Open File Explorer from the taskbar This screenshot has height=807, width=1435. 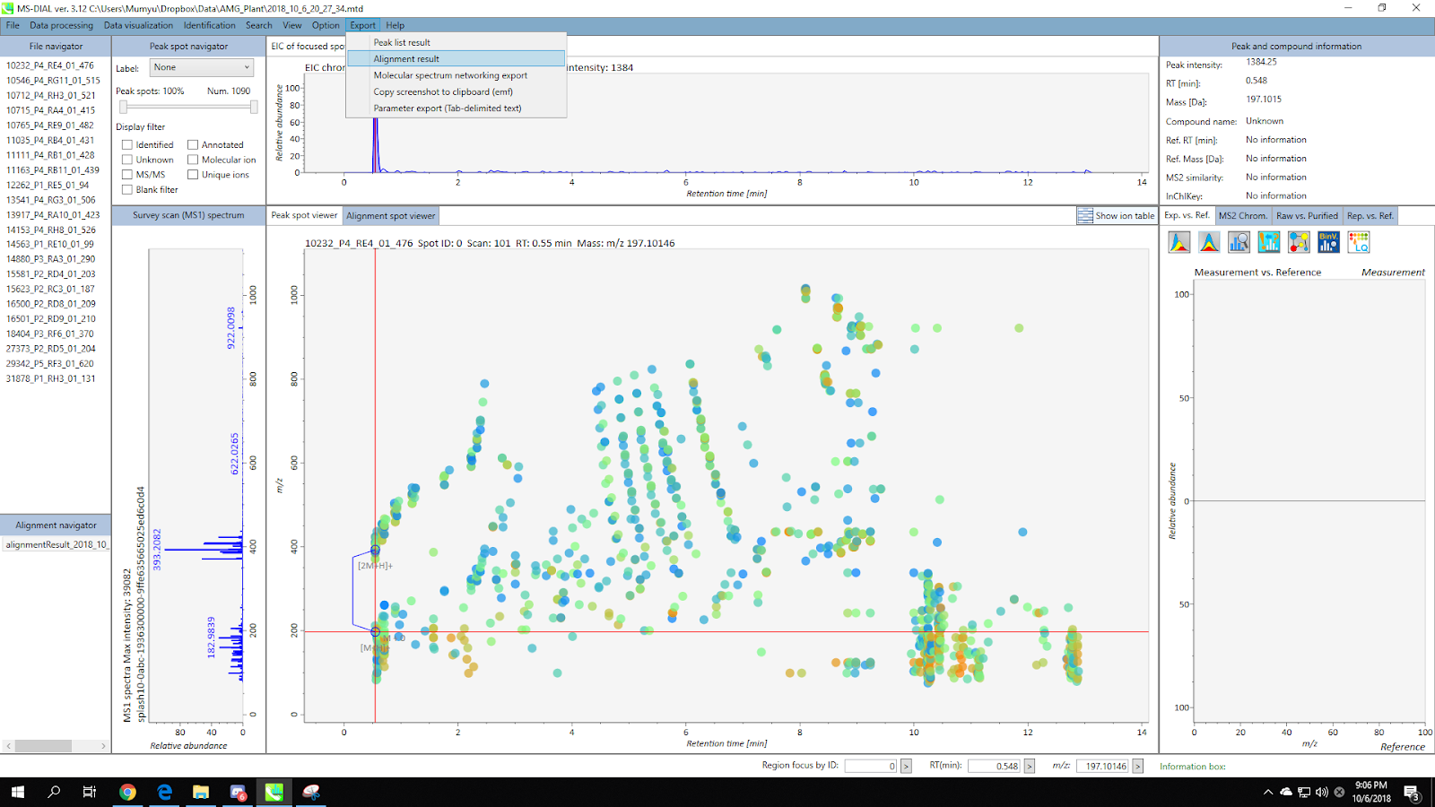point(201,792)
